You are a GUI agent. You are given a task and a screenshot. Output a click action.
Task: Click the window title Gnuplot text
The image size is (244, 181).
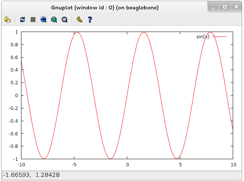tap(105, 8)
